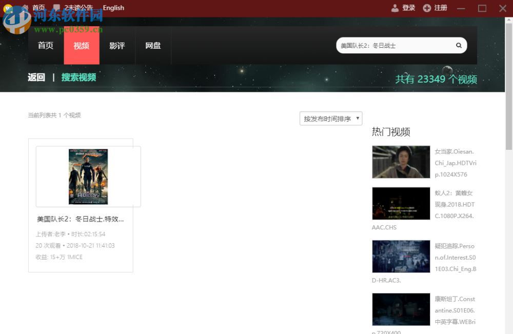Click the register plus icon
This screenshot has width=513, height=334.
point(427,8)
